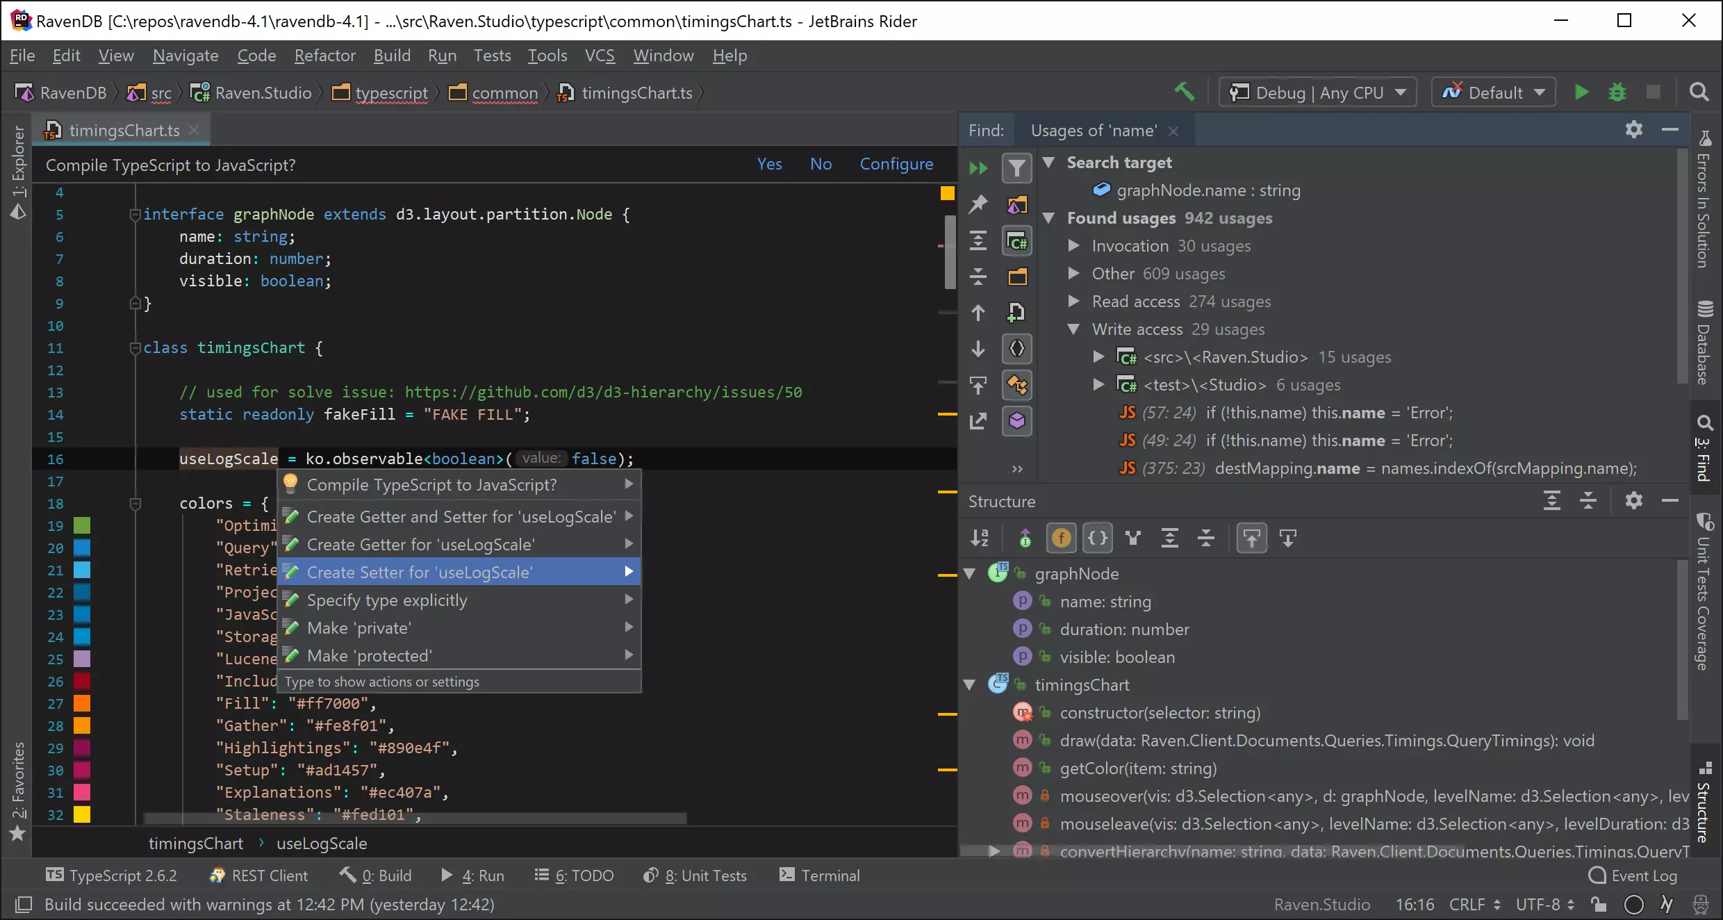The width and height of the screenshot is (1723, 920).
Task: Click the Pin Tab icon in Find panel
Action: tap(978, 204)
